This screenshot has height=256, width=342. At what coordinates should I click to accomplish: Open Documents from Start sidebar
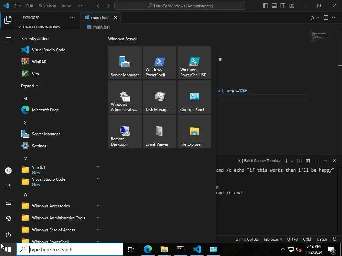pos(8,187)
